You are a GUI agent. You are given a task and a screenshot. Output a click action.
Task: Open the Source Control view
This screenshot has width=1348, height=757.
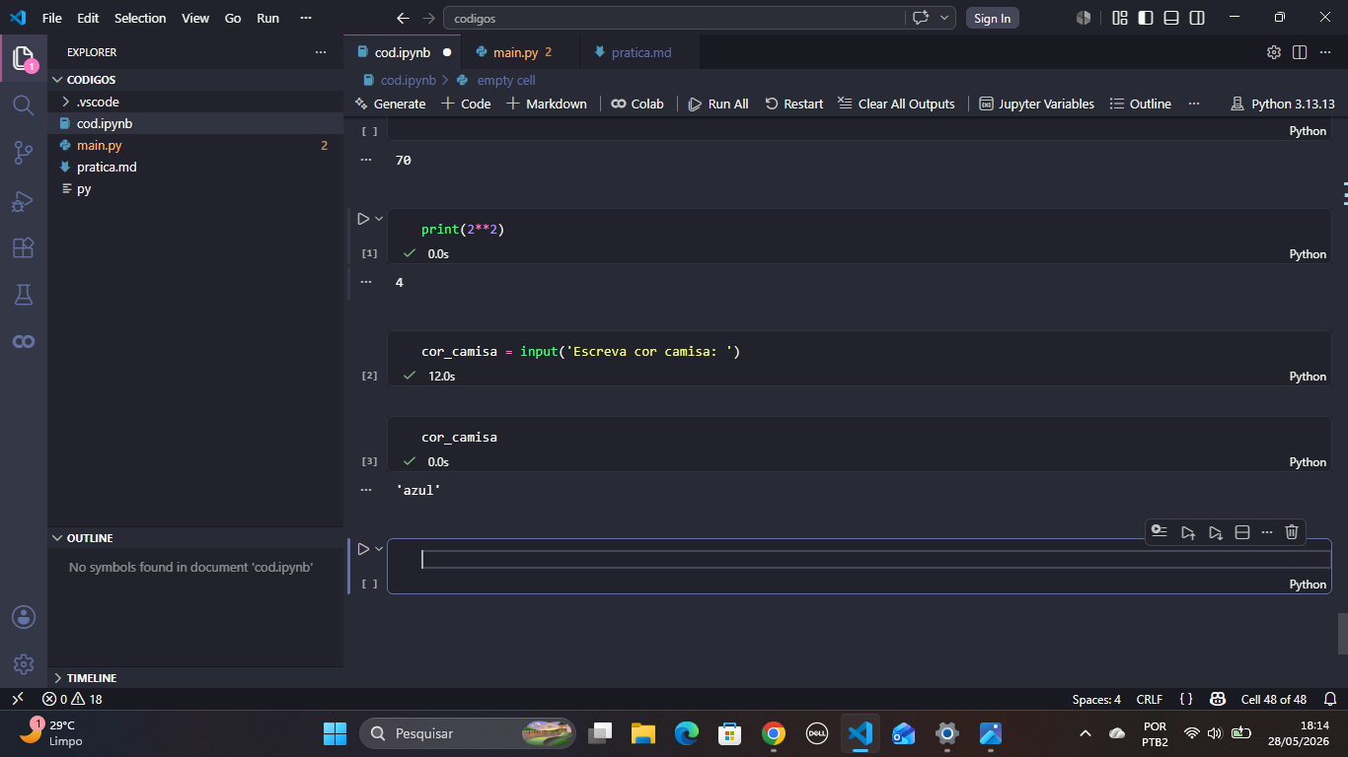click(24, 152)
